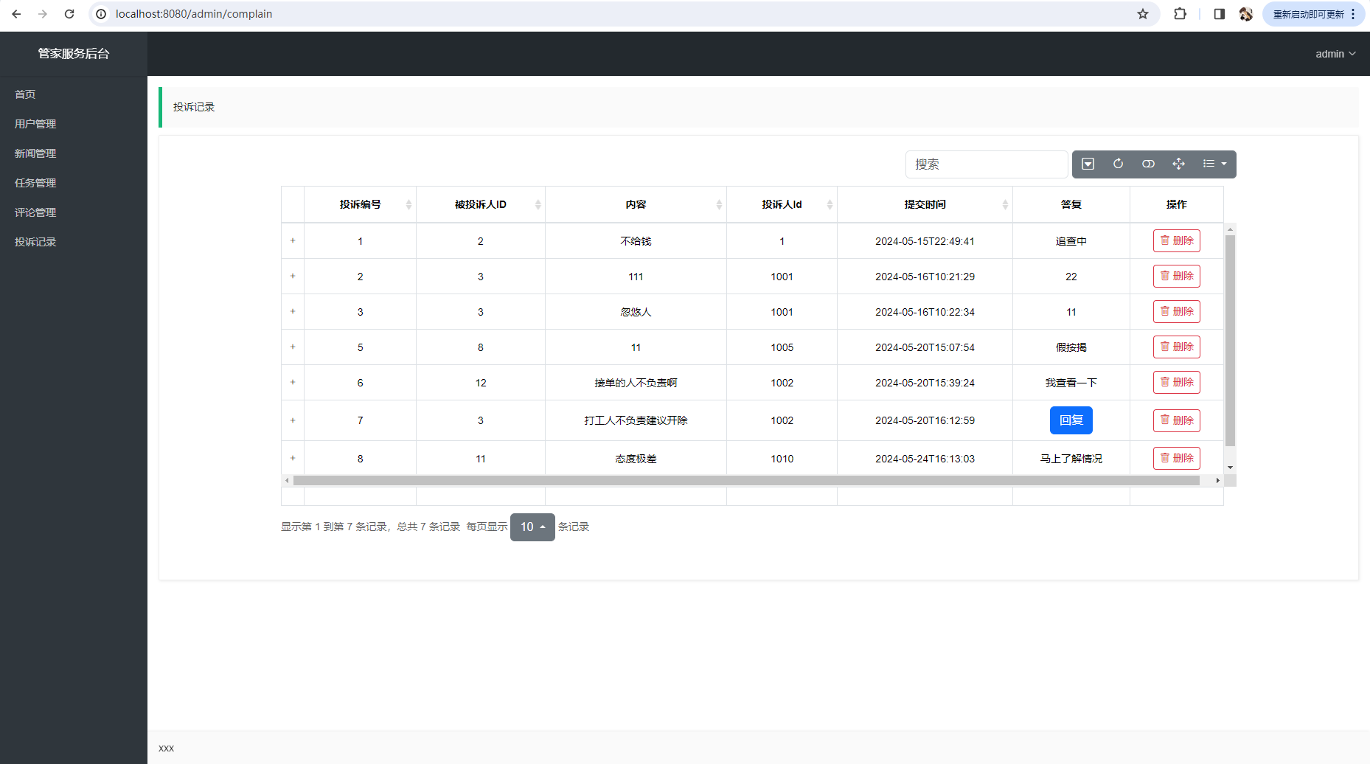1370x764 pixels.
Task: Delete the 忽悠人 complaint
Action: [1177, 311]
